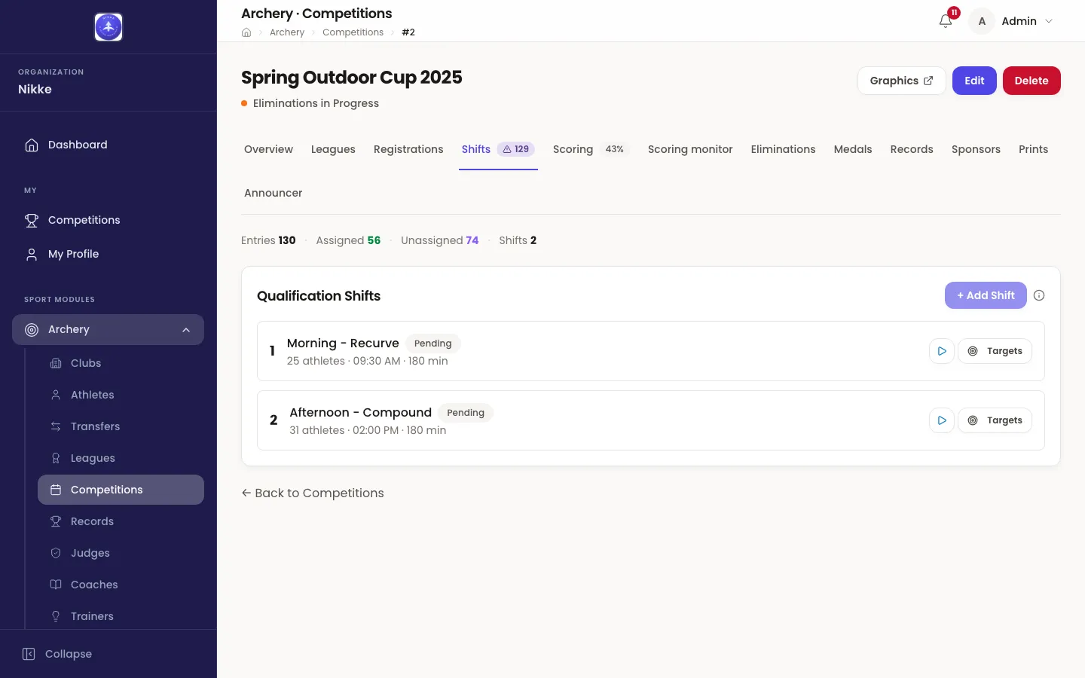Open Leagues in the sidebar
The height and width of the screenshot is (678, 1085).
121,458
